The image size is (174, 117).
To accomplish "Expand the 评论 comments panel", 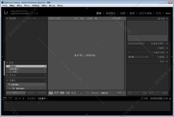I will tap(167, 61).
